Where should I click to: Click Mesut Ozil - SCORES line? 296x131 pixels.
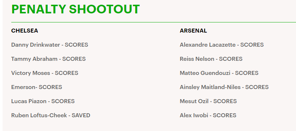point(208,101)
